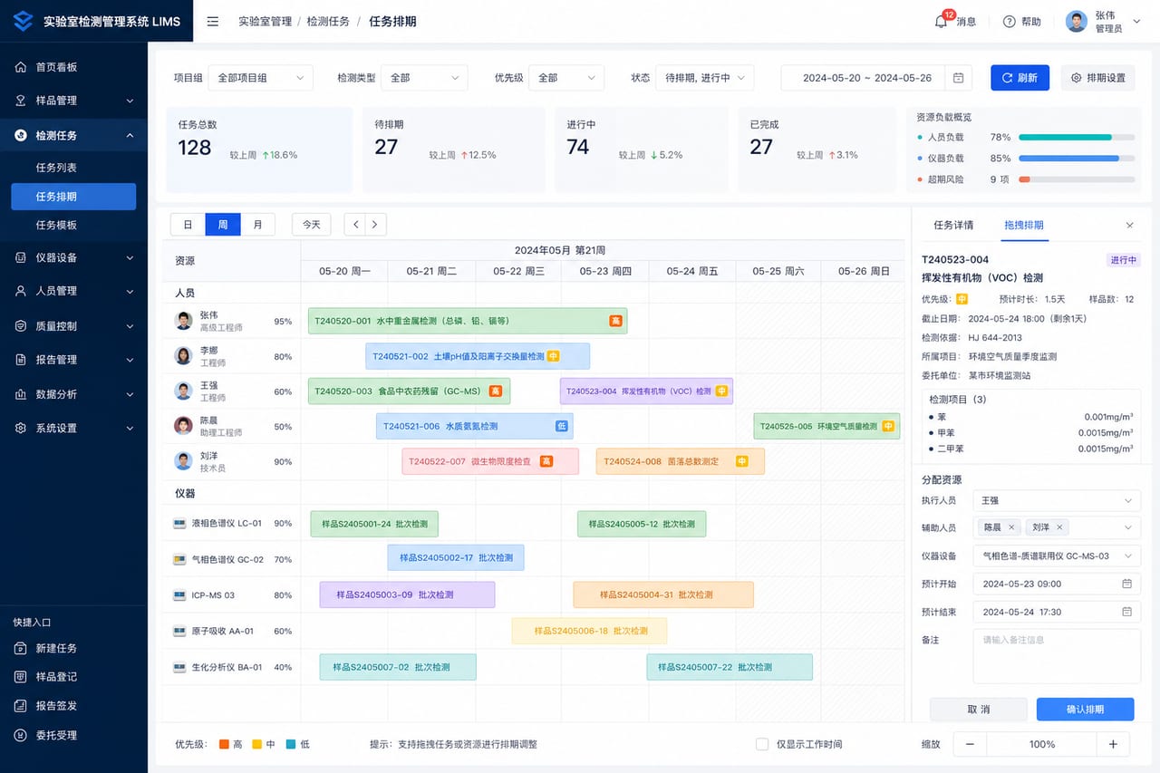Click 确认排期 button

tap(1085, 710)
